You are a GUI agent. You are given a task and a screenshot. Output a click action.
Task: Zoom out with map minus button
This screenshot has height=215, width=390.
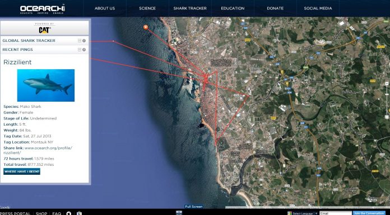387,117
